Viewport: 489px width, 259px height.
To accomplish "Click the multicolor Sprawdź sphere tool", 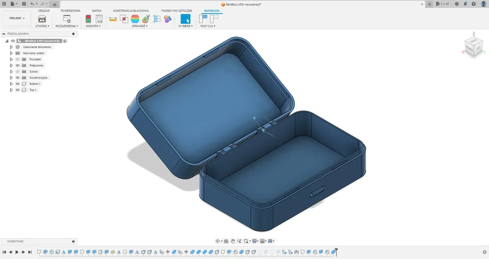I will coord(135,19).
